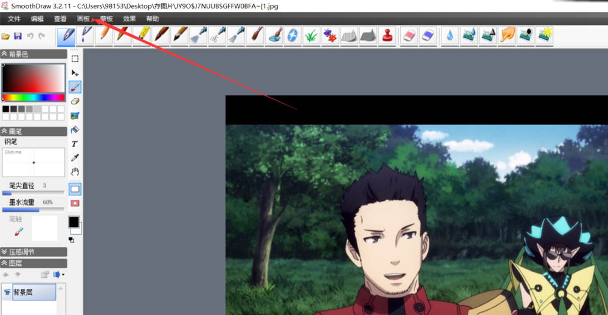Pick a color from the hue spectrum bar
The height and width of the screenshot is (315, 608).
[x=33, y=98]
